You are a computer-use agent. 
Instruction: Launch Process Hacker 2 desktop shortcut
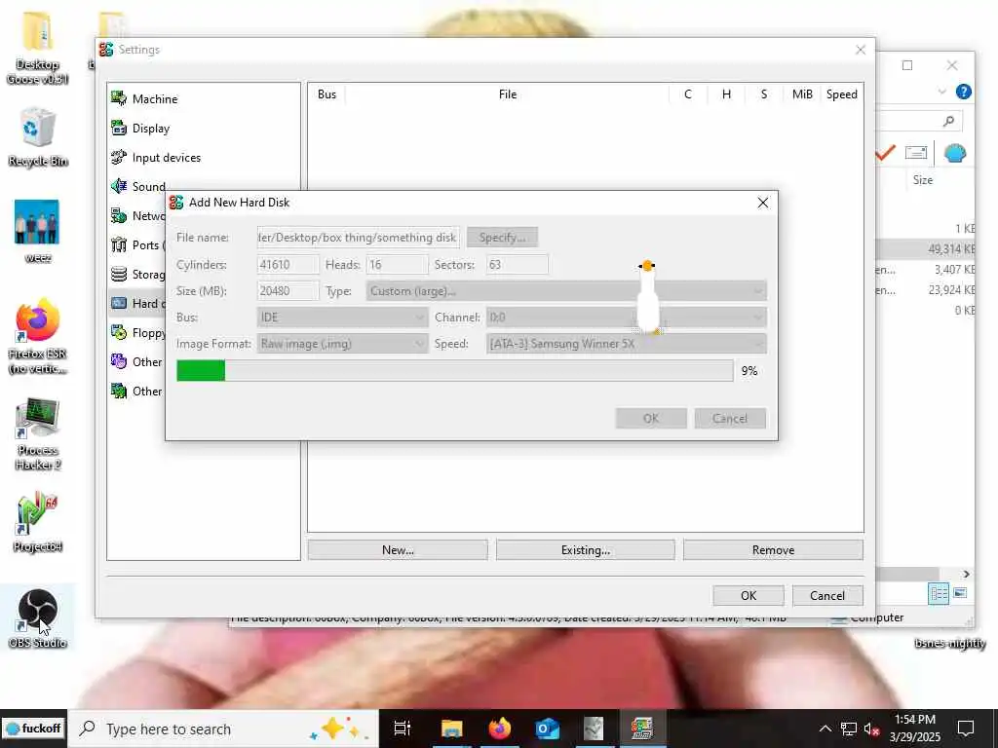pos(37,433)
